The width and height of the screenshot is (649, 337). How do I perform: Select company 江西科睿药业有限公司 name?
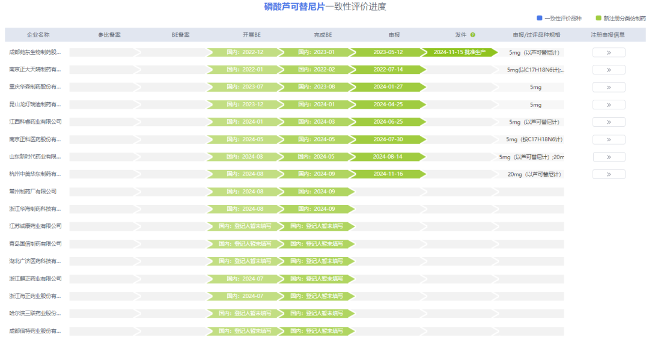point(35,122)
